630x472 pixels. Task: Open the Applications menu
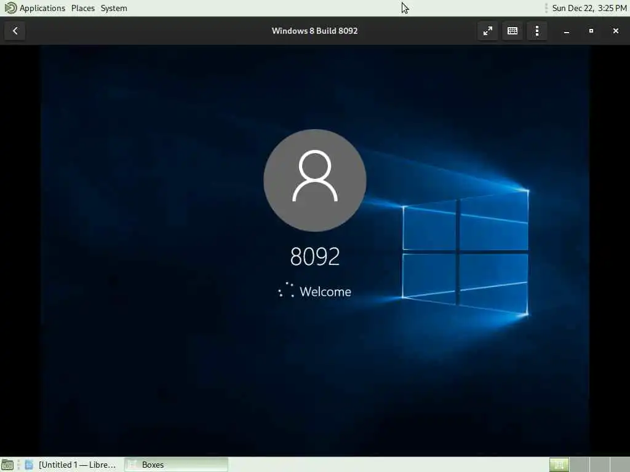[x=42, y=8]
